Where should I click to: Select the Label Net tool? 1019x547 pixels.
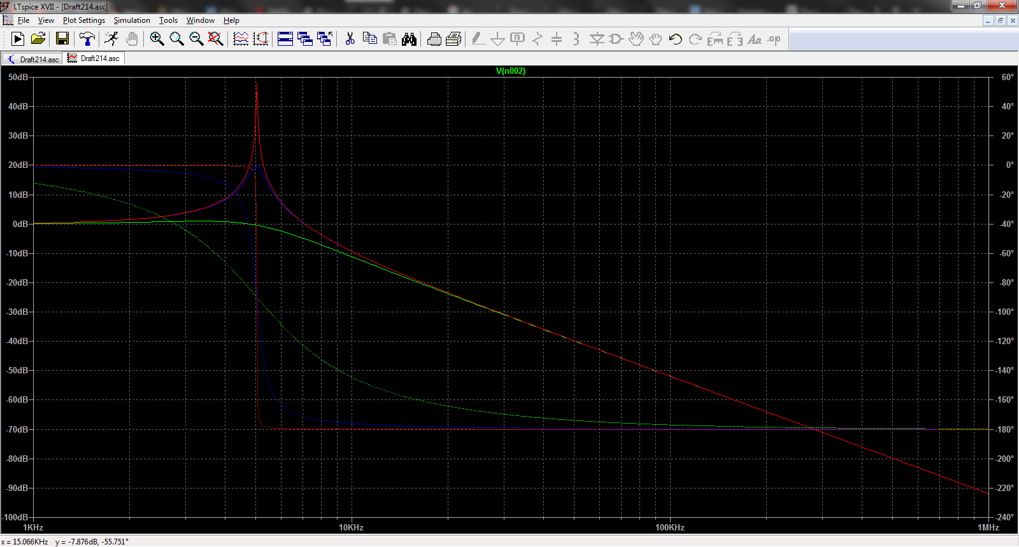click(x=517, y=39)
